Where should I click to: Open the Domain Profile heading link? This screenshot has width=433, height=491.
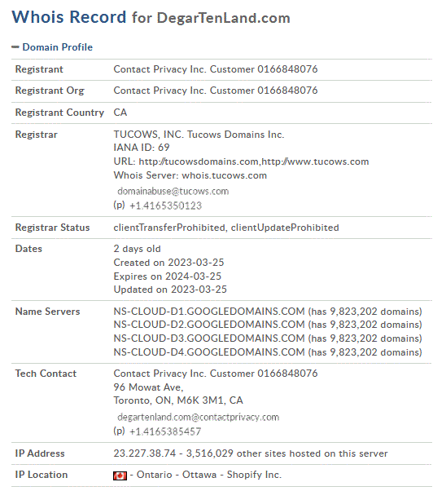[x=58, y=47]
